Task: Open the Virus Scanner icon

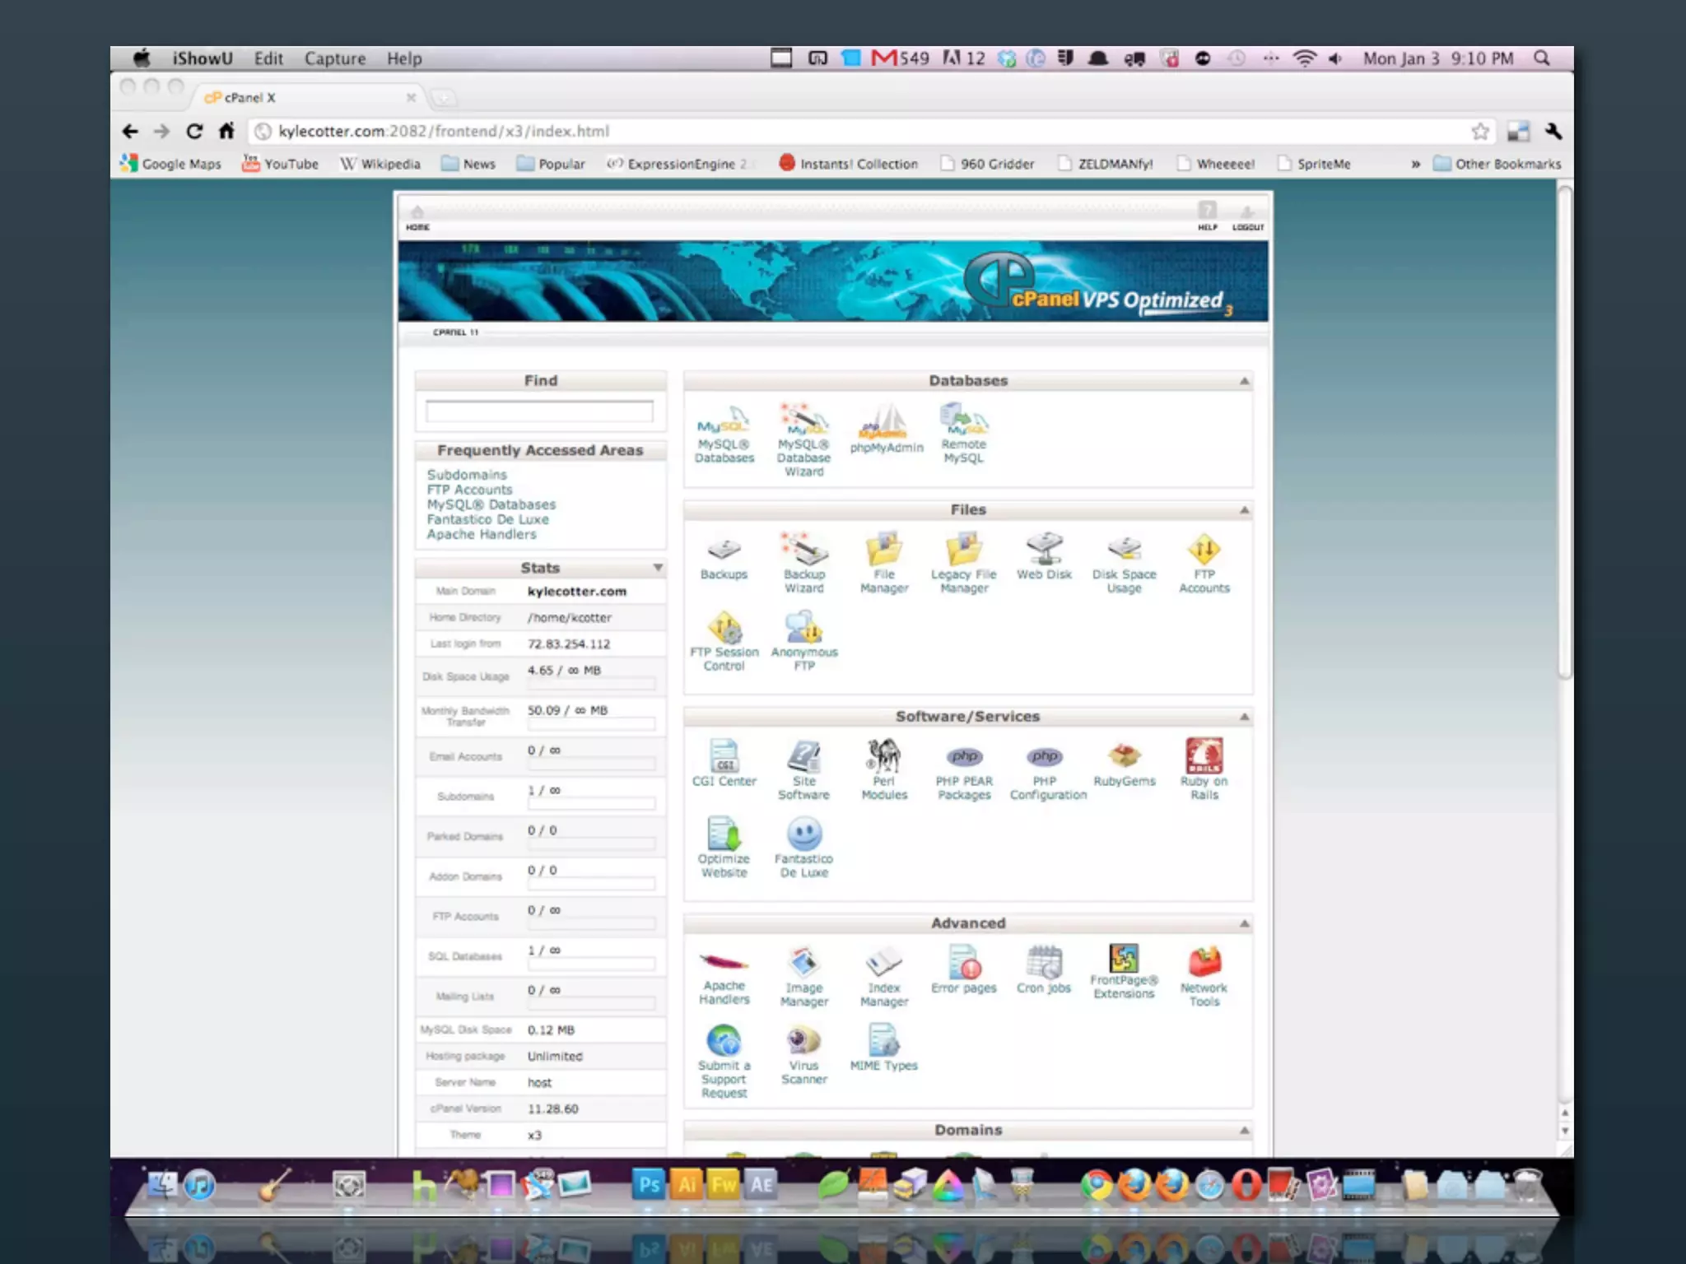Action: click(x=803, y=1041)
